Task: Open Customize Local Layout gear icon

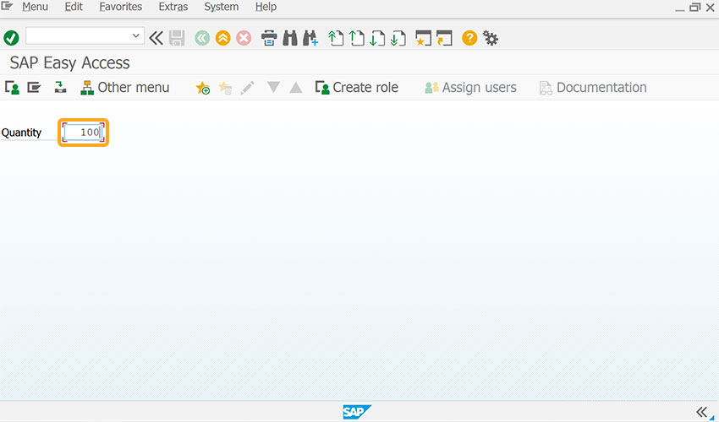Action: pos(491,38)
